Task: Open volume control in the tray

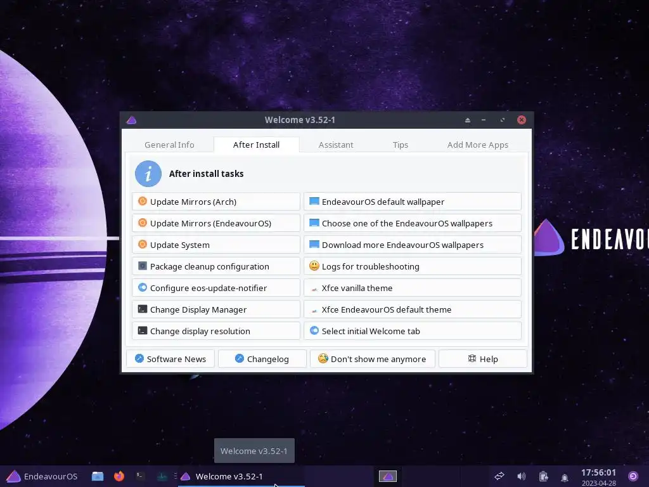Action: pyautogui.click(x=521, y=476)
